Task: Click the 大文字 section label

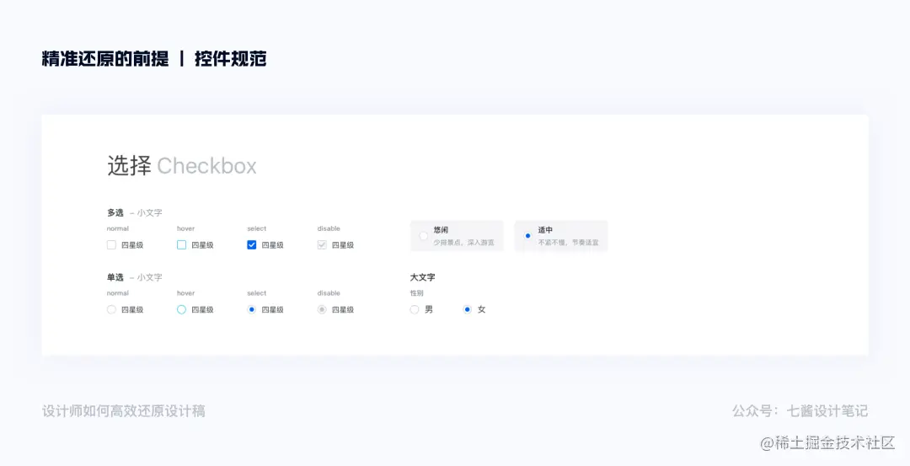Action: point(422,277)
